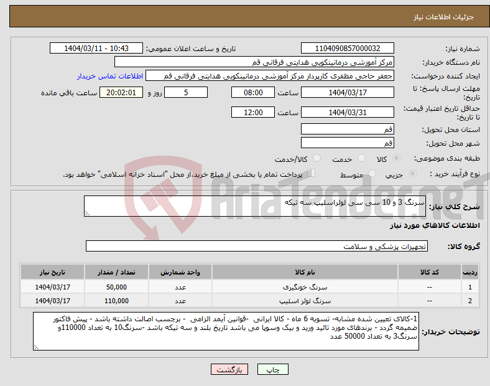Click the تاریخ نیاز column header

pos(52,272)
